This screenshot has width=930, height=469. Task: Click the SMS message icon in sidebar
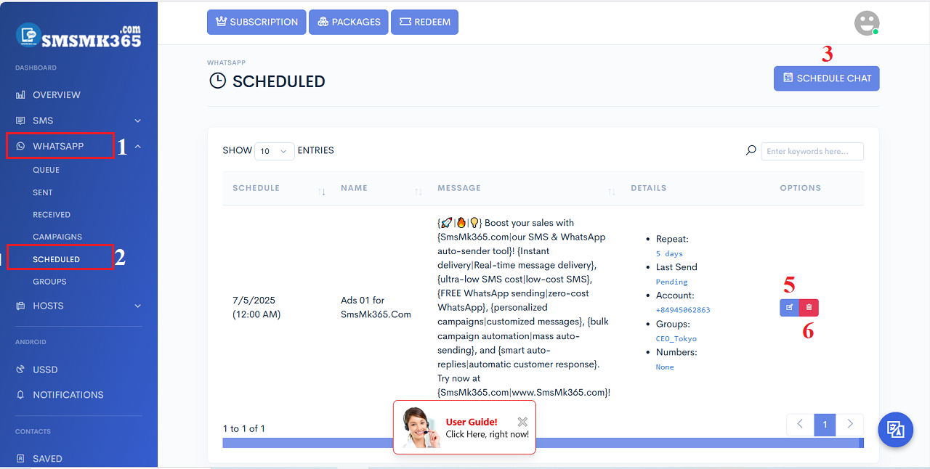point(20,121)
